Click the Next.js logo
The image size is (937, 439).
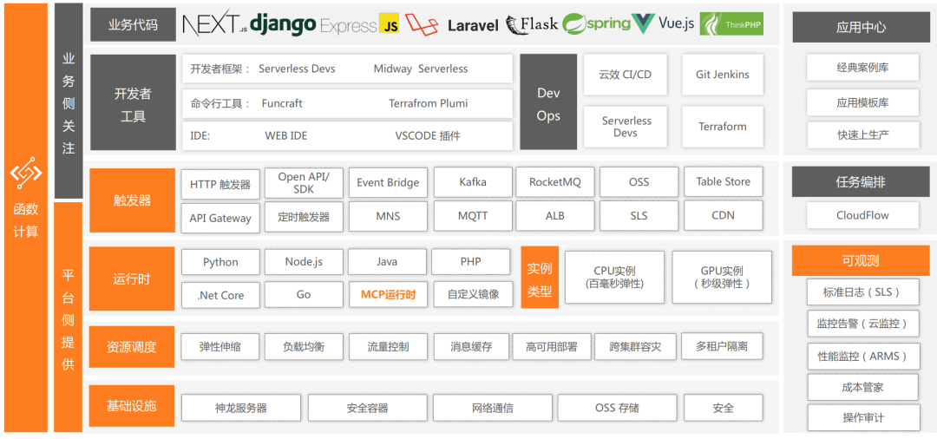(214, 24)
